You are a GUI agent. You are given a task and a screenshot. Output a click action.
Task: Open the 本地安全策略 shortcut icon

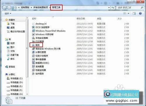click(x=33, y=38)
